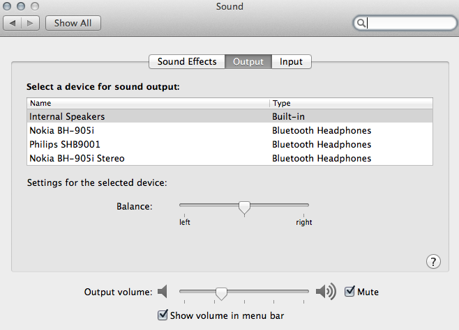Go back with the left arrow button
Screen dimensions: 459x330
click(13, 23)
